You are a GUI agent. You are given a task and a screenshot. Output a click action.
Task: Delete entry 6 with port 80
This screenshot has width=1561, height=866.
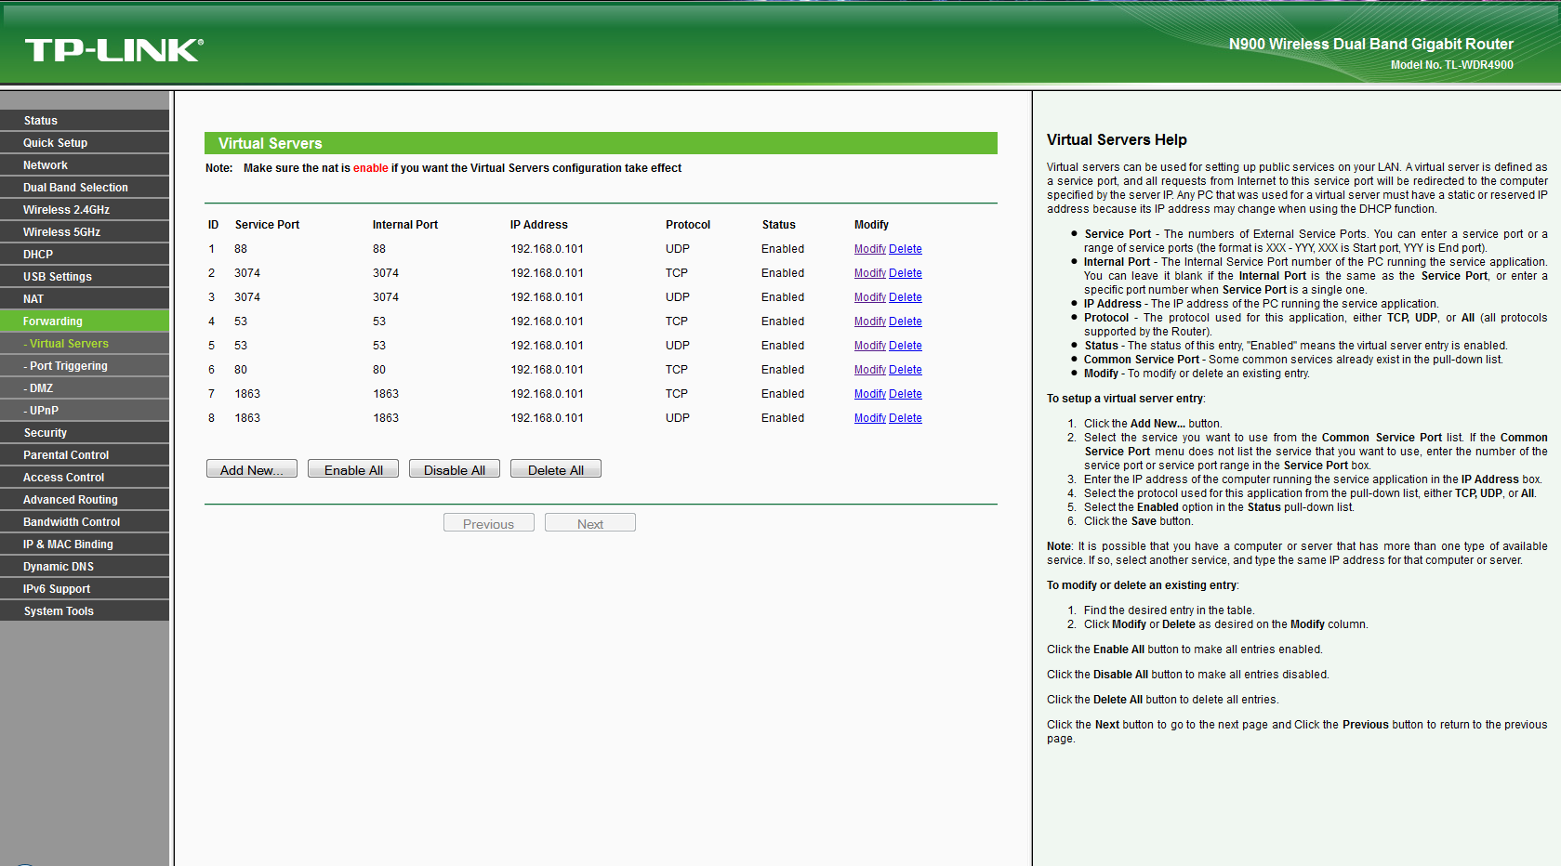point(906,370)
